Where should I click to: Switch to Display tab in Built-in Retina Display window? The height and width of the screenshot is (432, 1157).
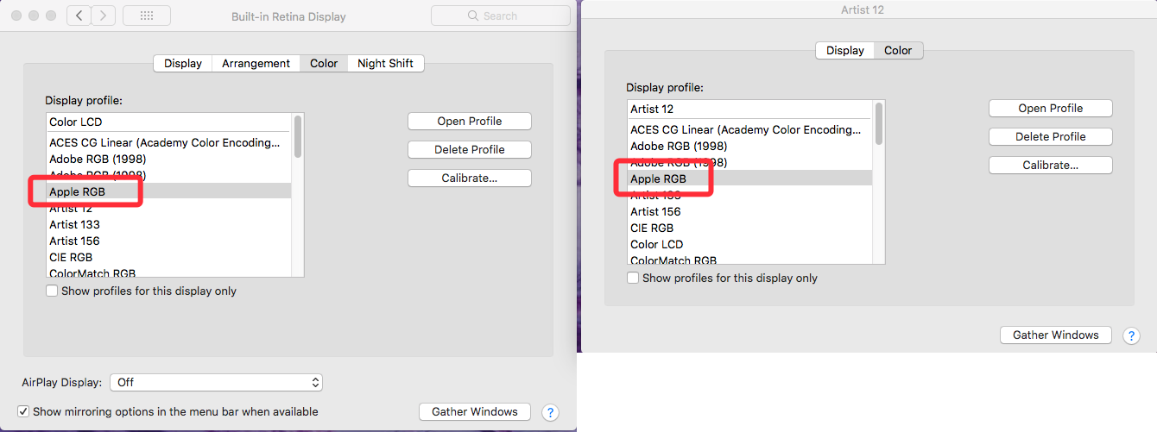183,63
